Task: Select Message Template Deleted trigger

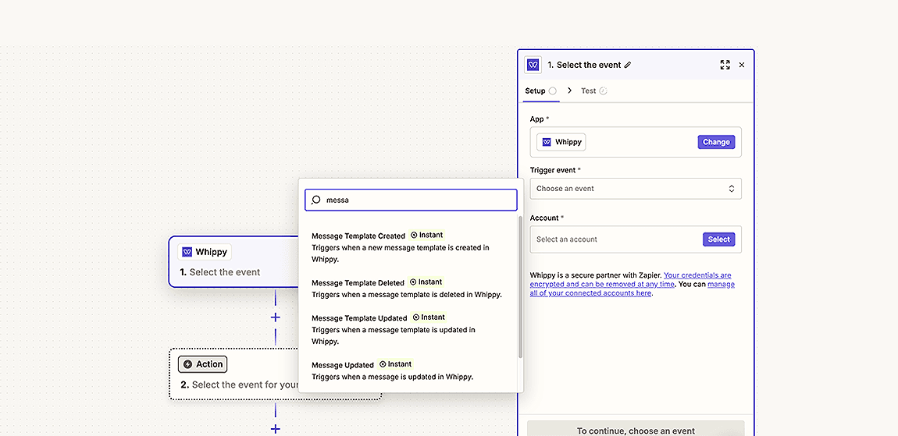Action: coord(407,289)
